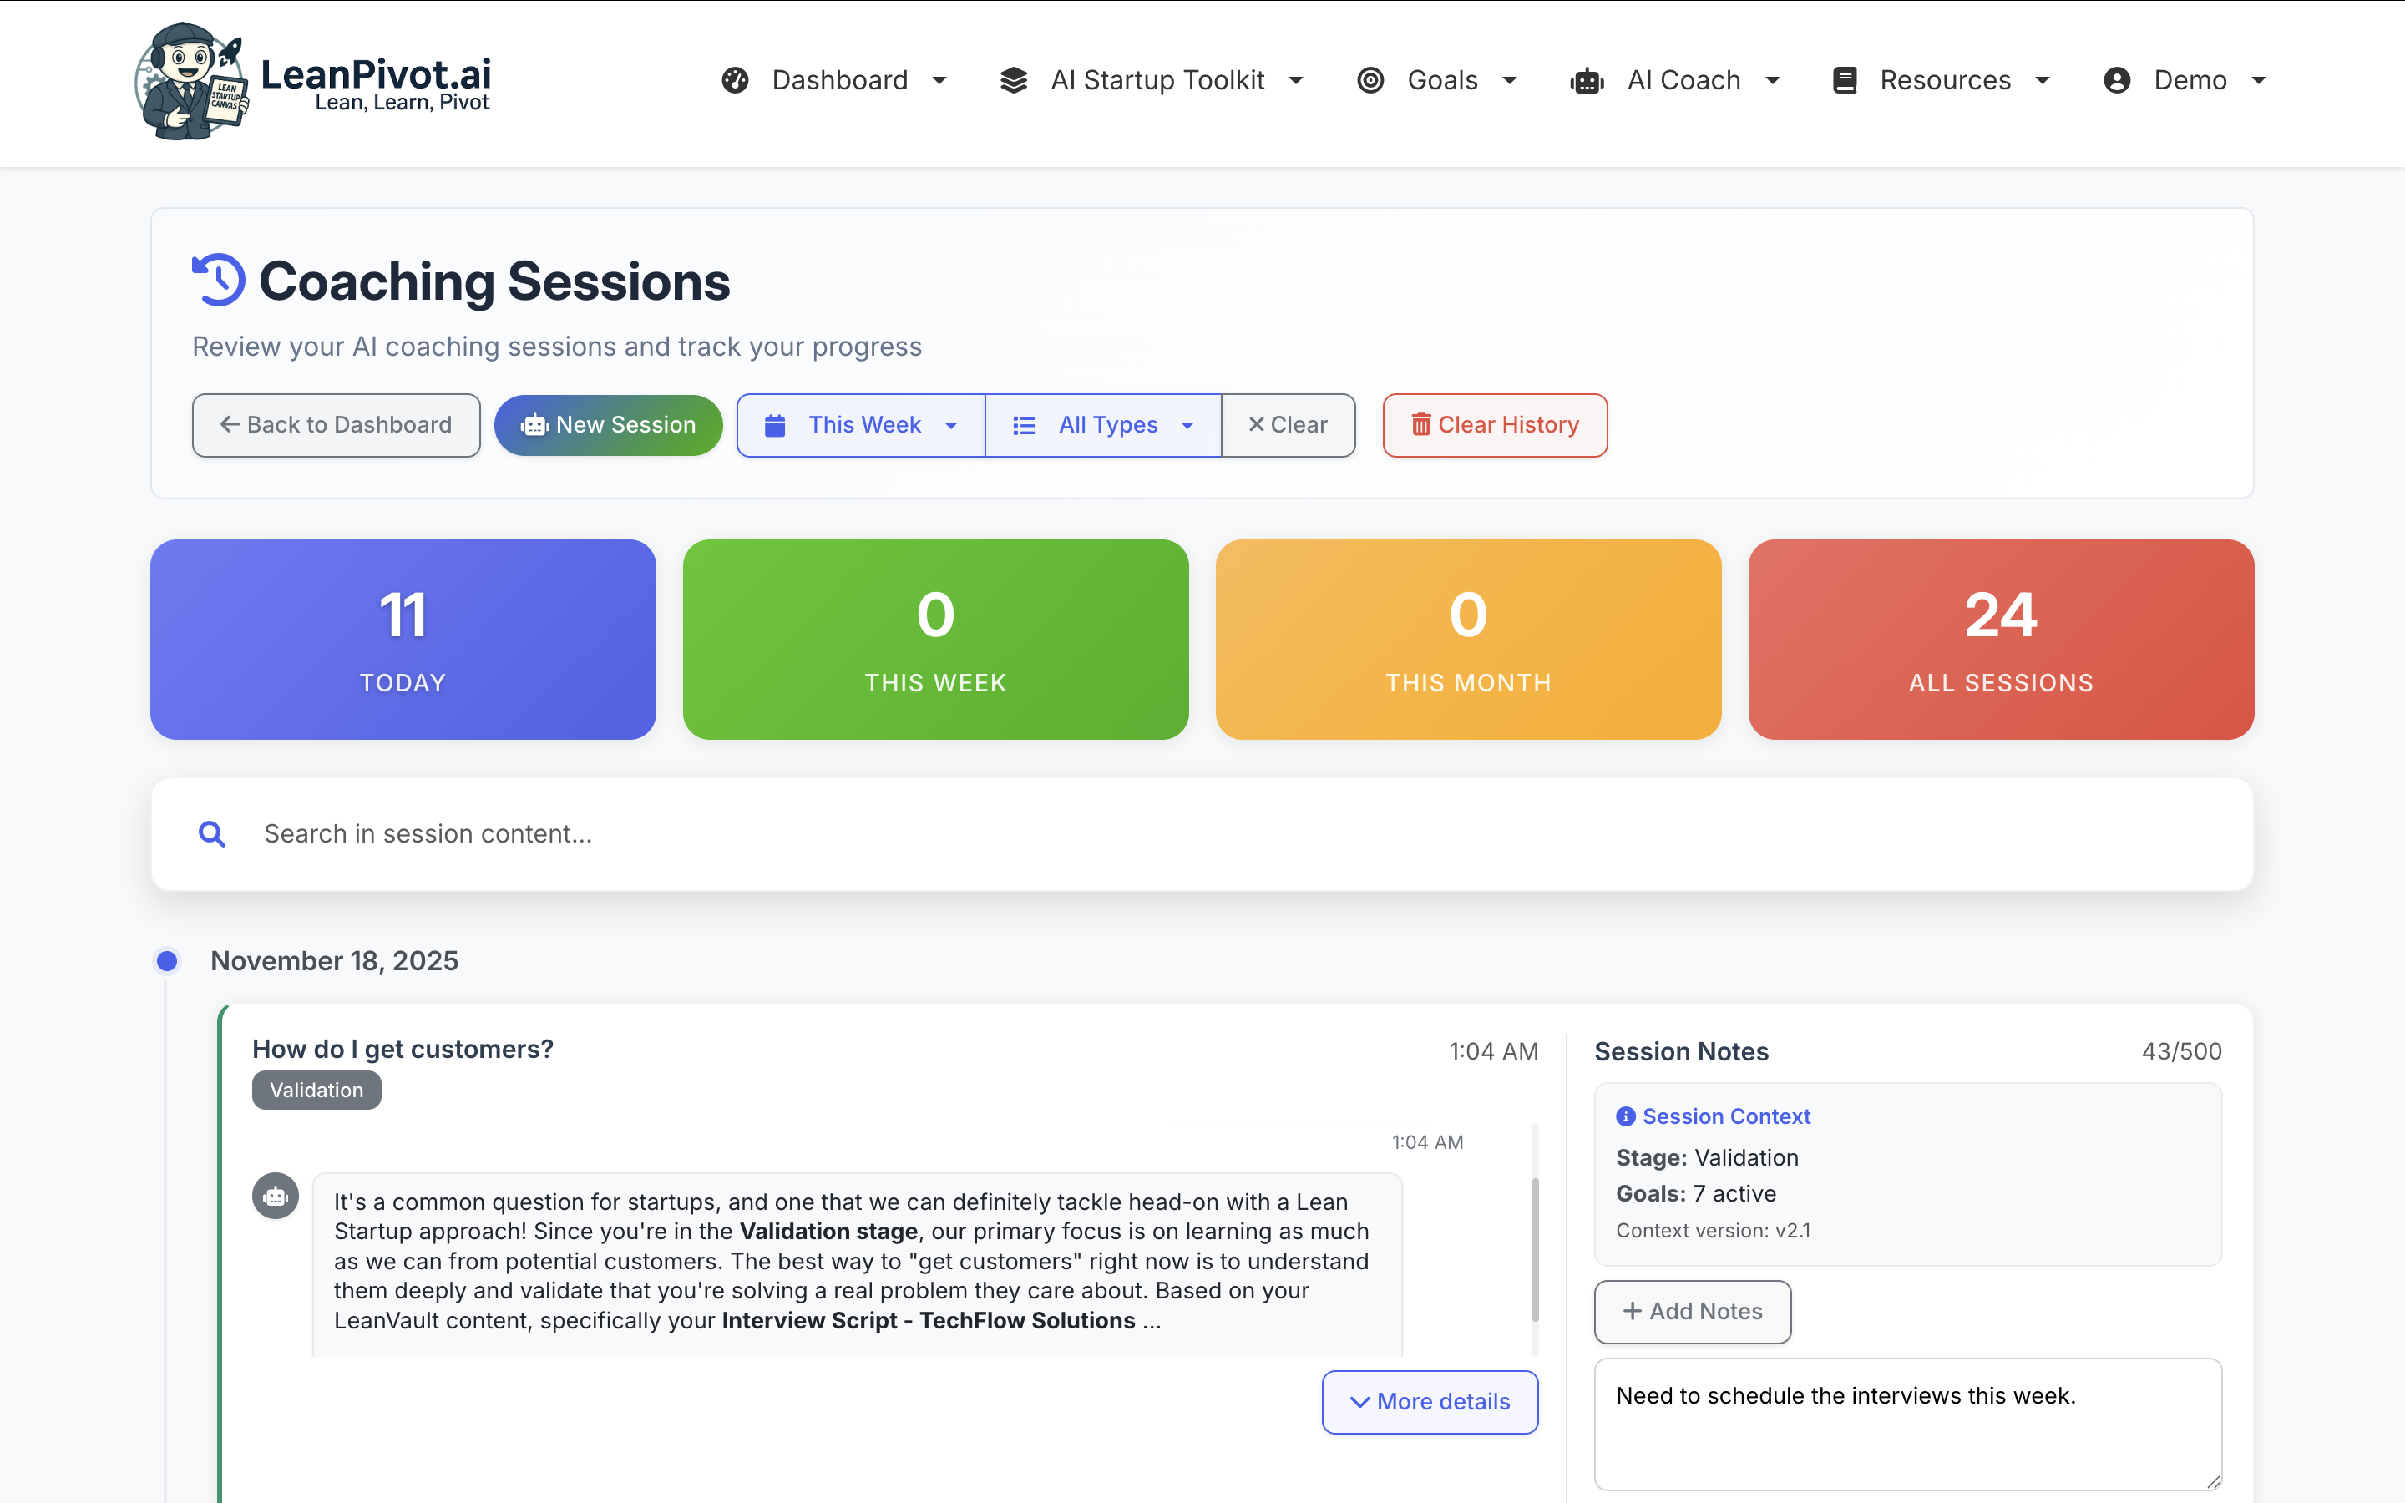Click the Session Context info icon
This screenshot has height=1503, width=2405.
click(x=1625, y=1116)
